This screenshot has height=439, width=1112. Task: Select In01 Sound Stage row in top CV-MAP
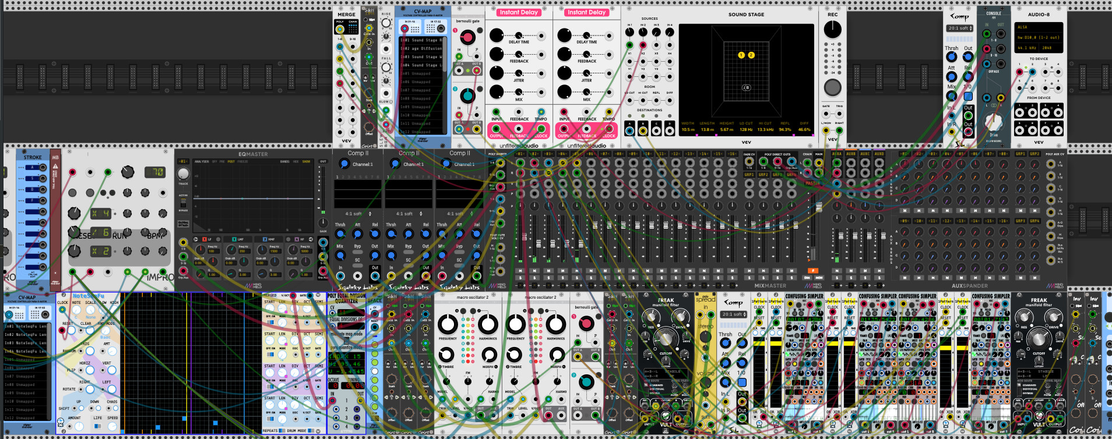[421, 40]
